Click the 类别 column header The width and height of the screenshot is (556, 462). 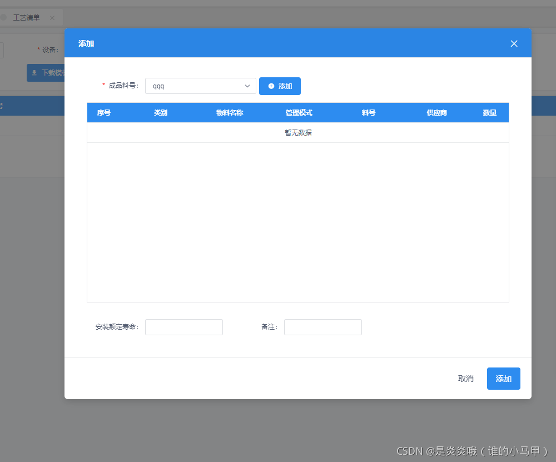point(161,112)
